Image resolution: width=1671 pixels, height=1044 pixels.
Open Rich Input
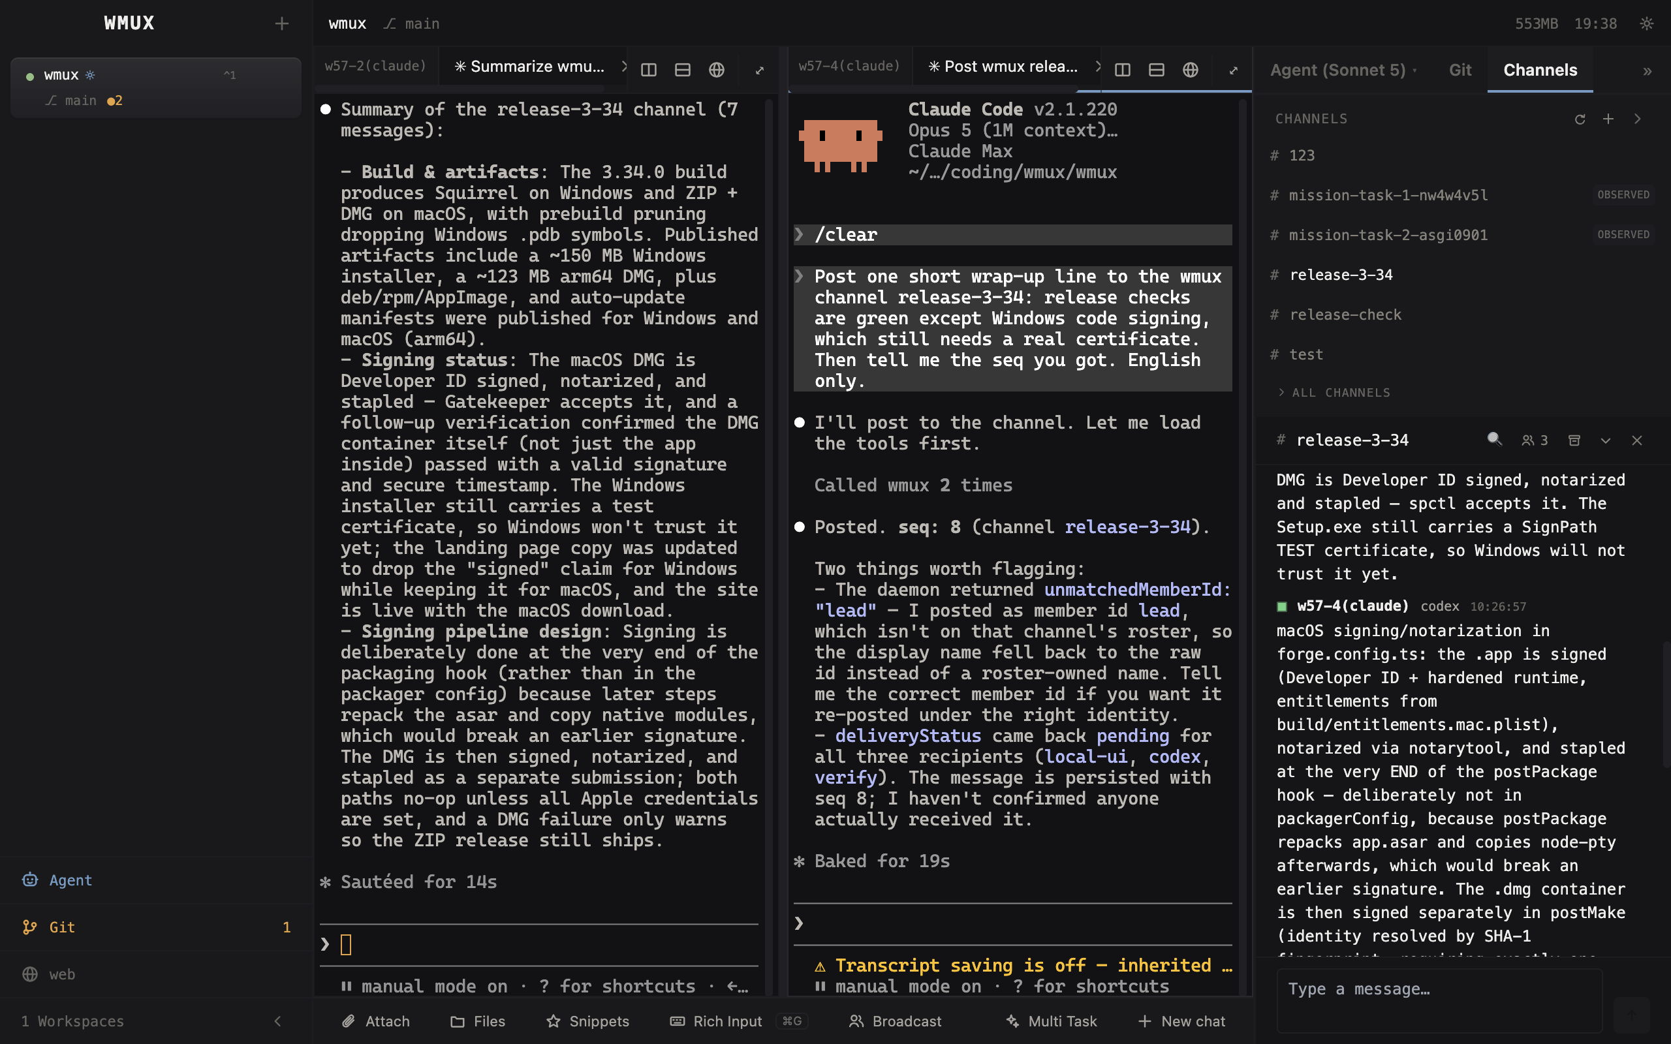[738, 1021]
